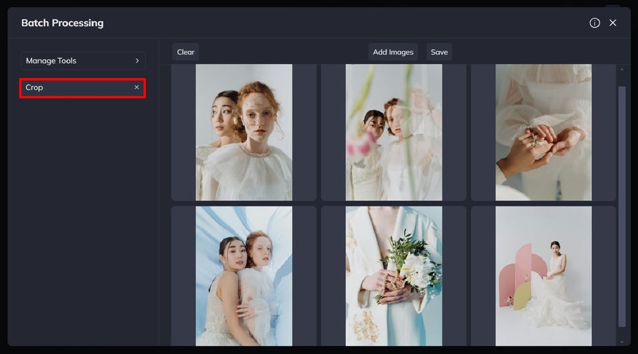Select the thumbnail with blurred pink flower
Image resolution: width=638 pixels, height=354 pixels.
pyautogui.click(x=394, y=132)
